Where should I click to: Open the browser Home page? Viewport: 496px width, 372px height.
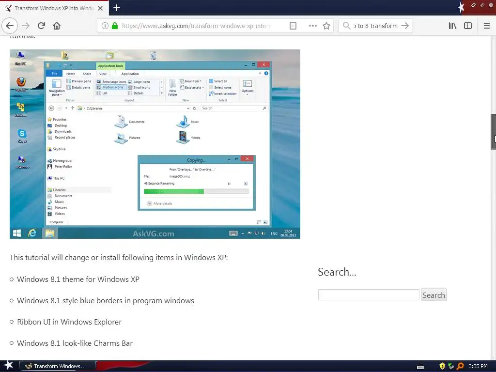point(57,26)
